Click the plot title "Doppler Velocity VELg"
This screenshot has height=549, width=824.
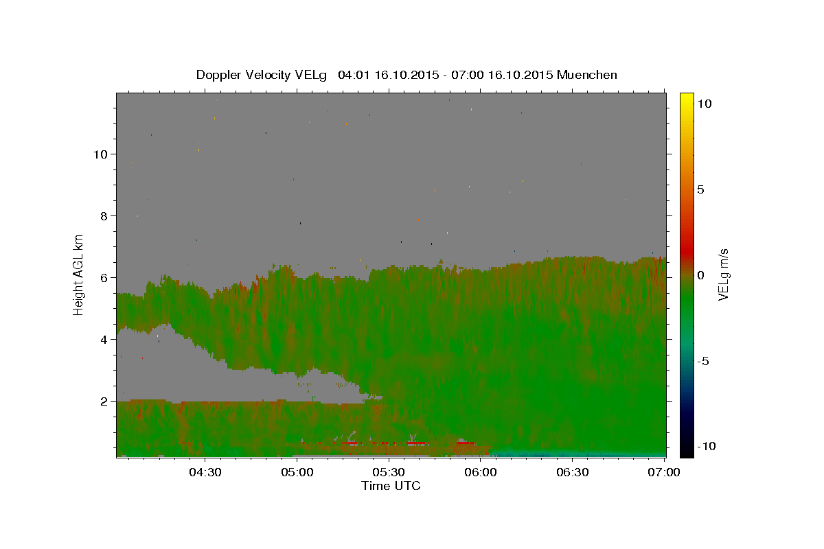[262, 75]
